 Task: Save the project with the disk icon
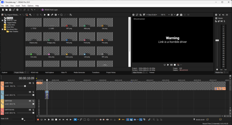10,10
